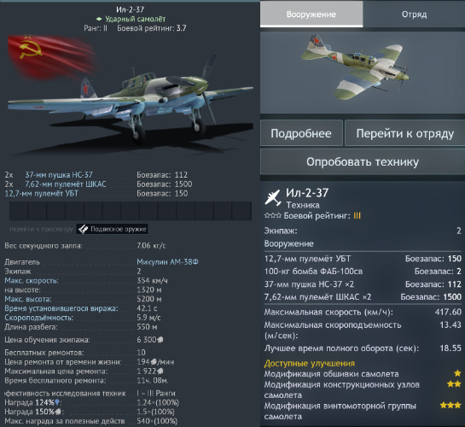Viewport: 465px width, 427px height.
Task: Click Перейти к отряду button
Action: (404, 133)
